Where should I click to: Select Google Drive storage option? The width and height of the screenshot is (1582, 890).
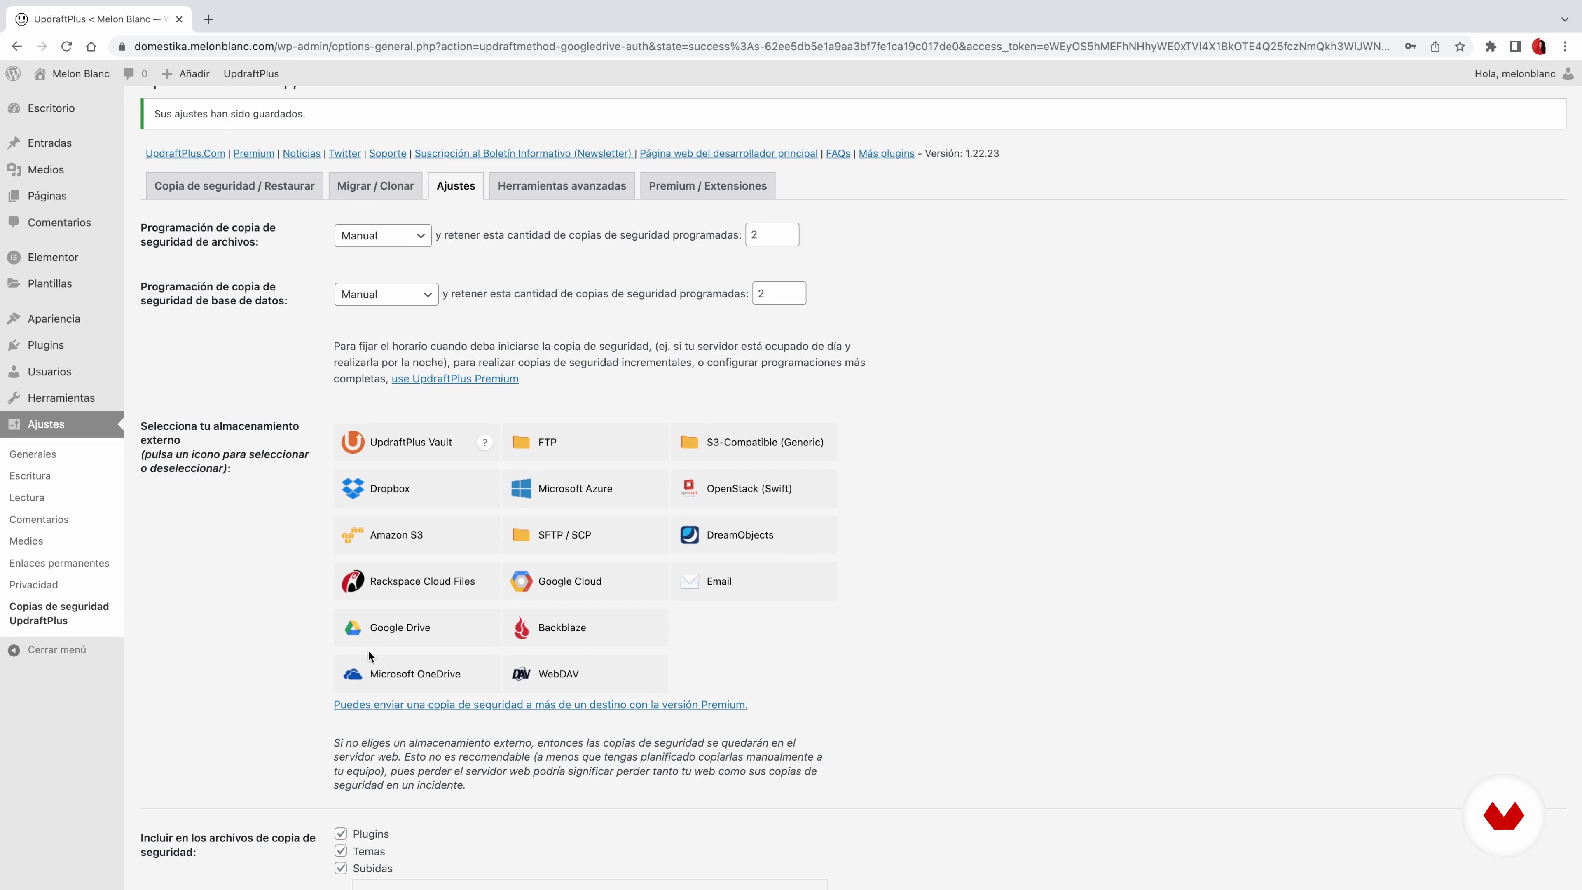point(417,628)
